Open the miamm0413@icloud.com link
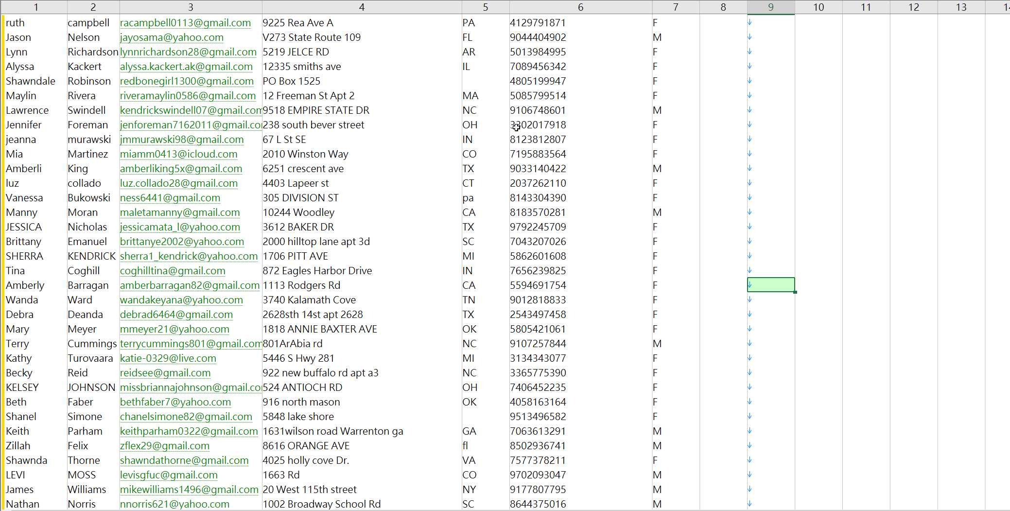The height and width of the screenshot is (511, 1010). click(x=178, y=154)
